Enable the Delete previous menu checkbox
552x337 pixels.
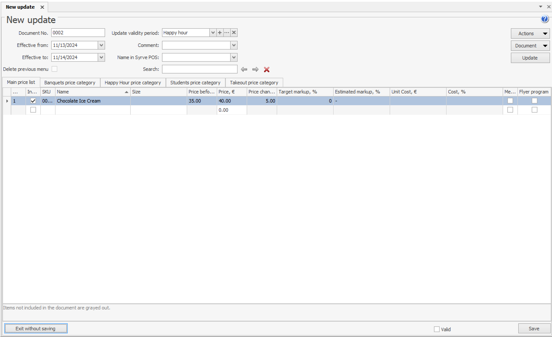(x=55, y=69)
